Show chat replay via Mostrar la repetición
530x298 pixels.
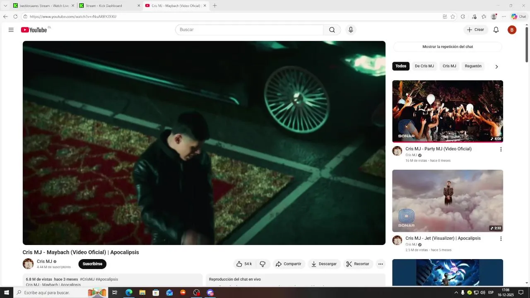pos(448,47)
